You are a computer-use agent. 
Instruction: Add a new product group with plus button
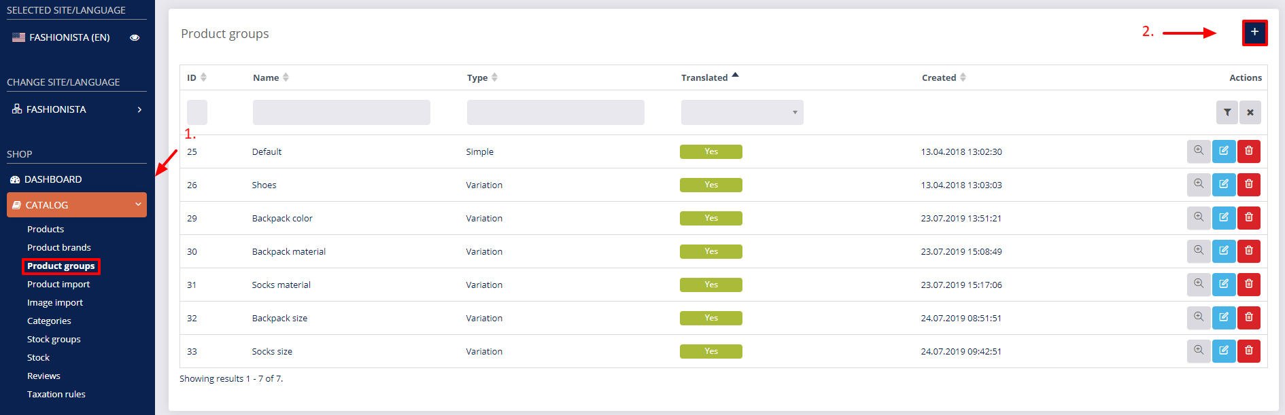1254,32
